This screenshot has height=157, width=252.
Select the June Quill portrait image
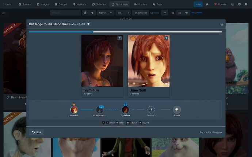[x=149, y=61]
